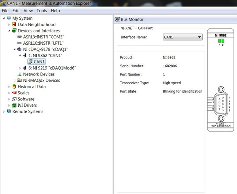Select the NI cDAQ-9178 chassis icon
This screenshot has height=194, width=237.
(19, 49)
